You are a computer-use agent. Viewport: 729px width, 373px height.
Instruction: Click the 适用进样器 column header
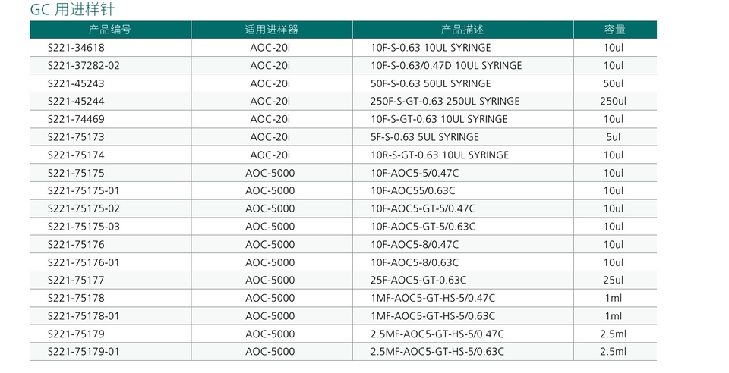[271, 30]
